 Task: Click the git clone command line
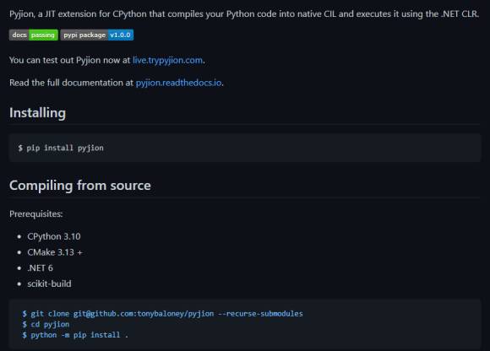click(162, 314)
